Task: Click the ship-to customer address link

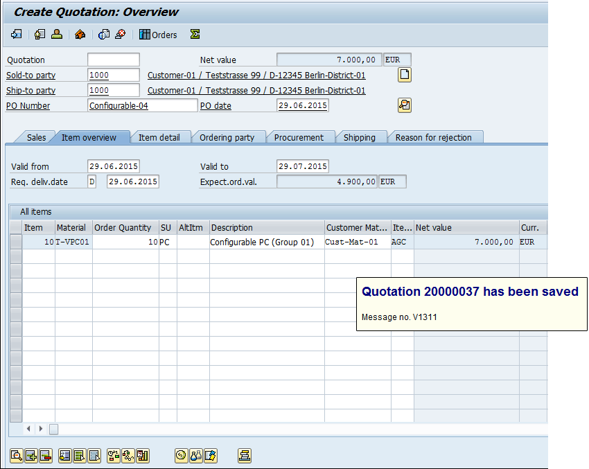Action: click(256, 91)
